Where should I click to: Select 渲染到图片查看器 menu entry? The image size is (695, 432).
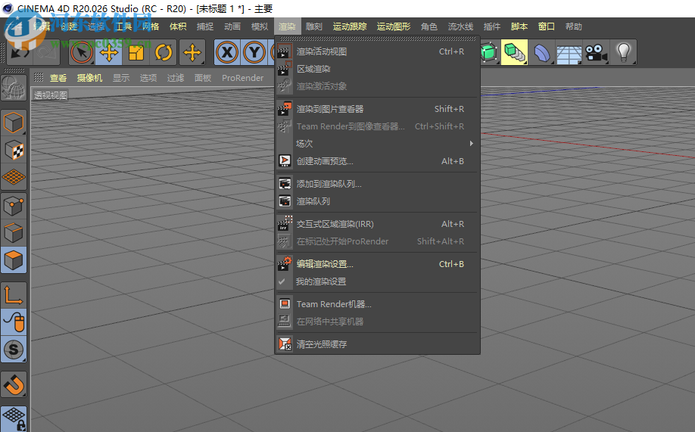point(377,109)
